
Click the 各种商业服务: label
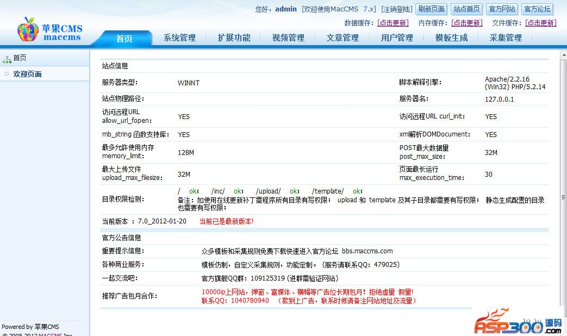(123, 264)
